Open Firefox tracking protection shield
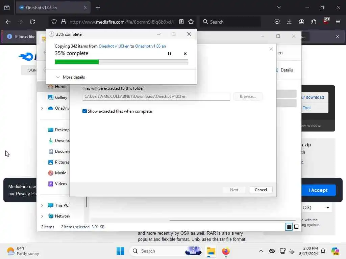This screenshot has height=259, width=346. [54, 22]
